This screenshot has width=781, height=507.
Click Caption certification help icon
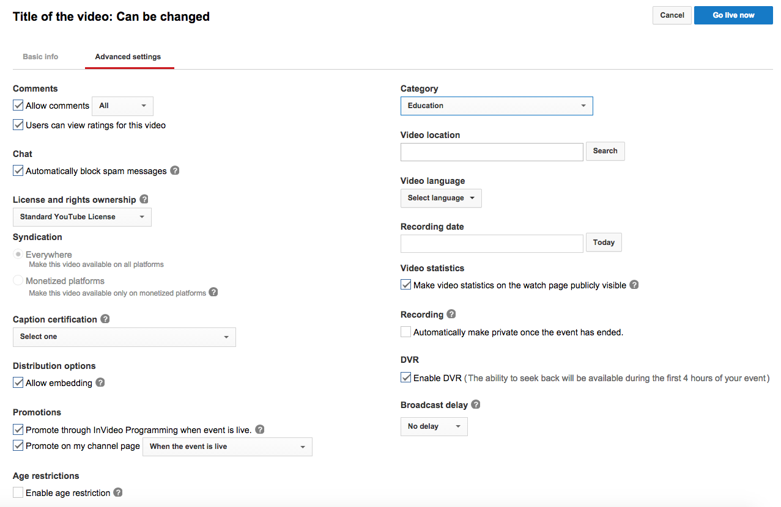click(105, 319)
